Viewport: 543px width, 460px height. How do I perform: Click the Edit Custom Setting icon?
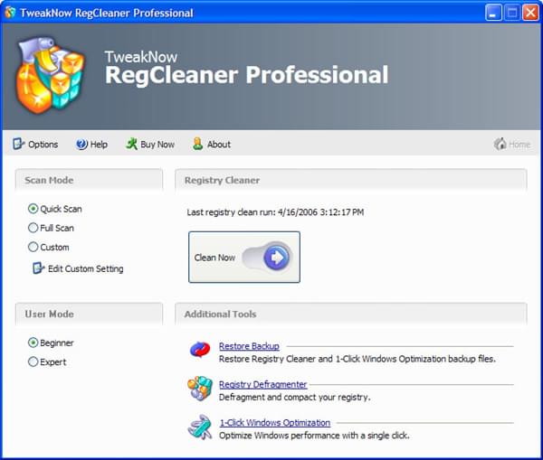38,268
